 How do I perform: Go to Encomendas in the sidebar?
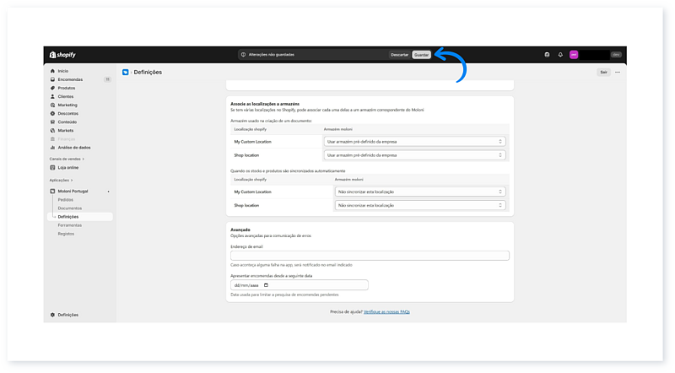pos(71,79)
